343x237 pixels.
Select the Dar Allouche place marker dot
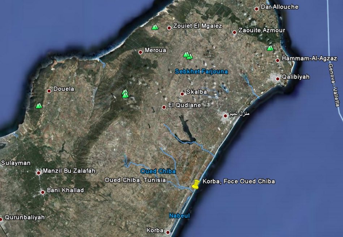point(257,9)
